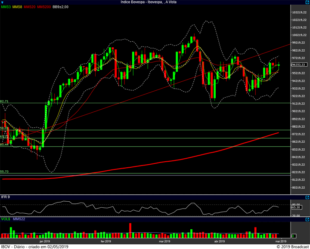Select the 55,73 horizontal level label
The width and height of the screenshot is (310, 249).
coord(4,172)
